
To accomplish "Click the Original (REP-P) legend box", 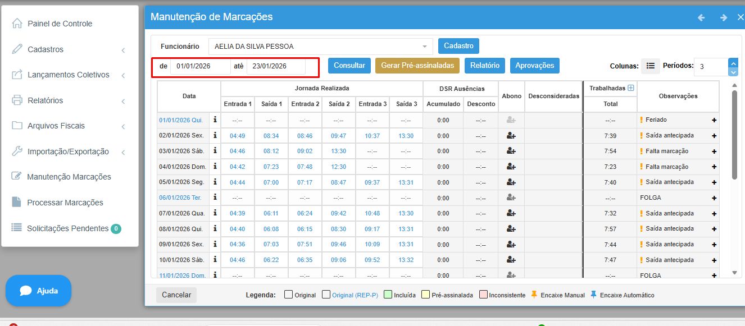I will tap(326, 295).
